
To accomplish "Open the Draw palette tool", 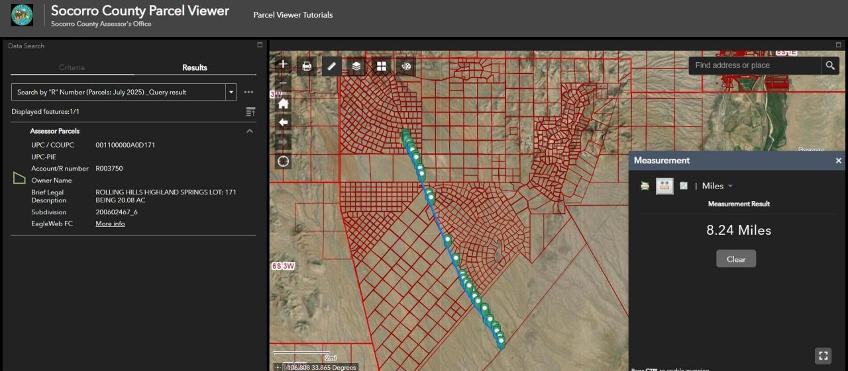I will point(406,66).
